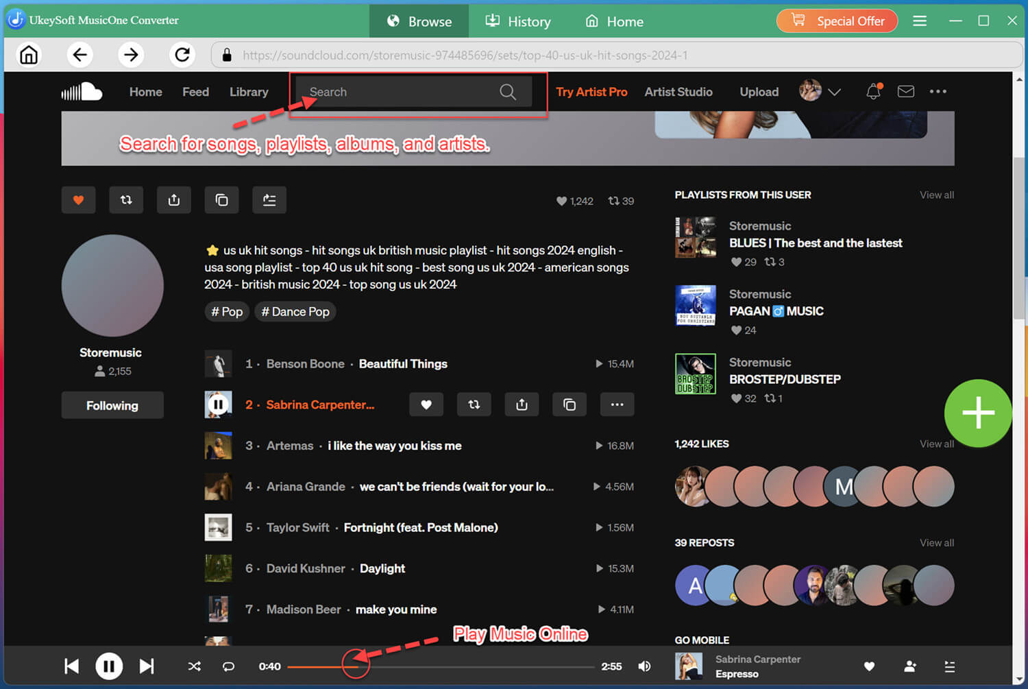Add playlist to Next up queue
The height and width of the screenshot is (689, 1028).
click(269, 200)
